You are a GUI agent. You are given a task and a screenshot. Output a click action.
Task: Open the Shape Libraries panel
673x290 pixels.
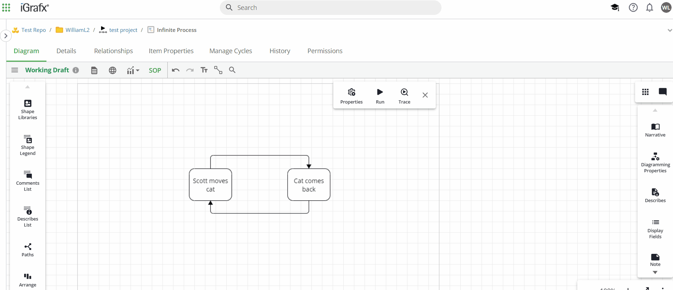click(x=28, y=109)
